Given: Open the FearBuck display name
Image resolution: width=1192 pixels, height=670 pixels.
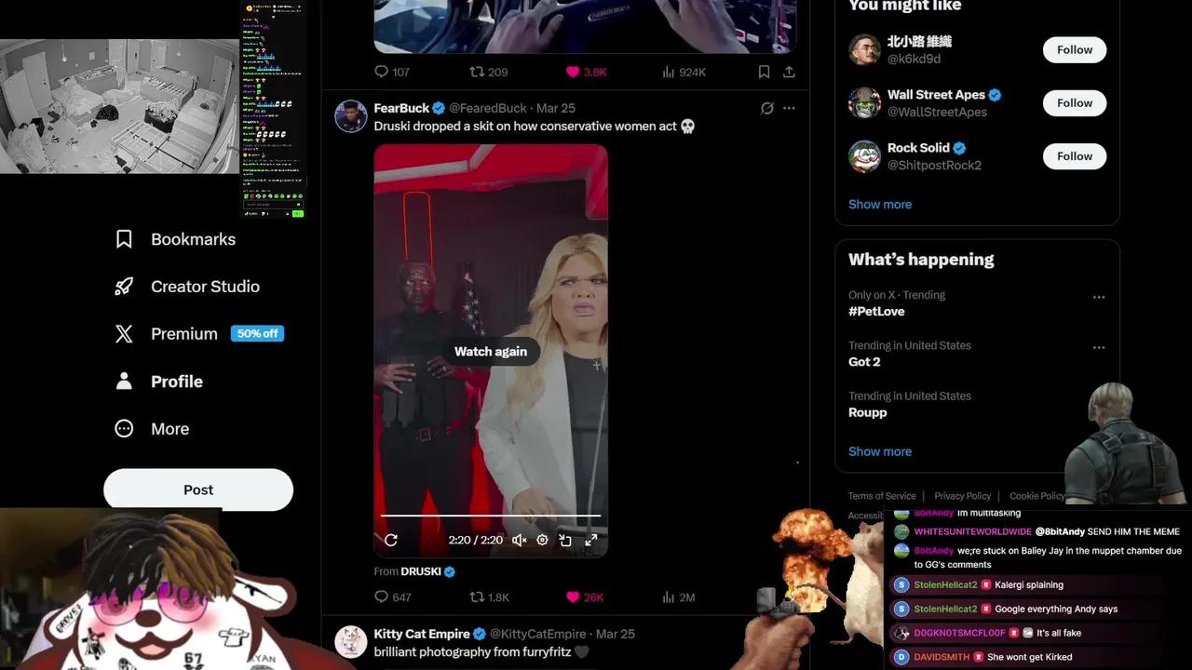Looking at the screenshot, I should (x=401, y=108).
